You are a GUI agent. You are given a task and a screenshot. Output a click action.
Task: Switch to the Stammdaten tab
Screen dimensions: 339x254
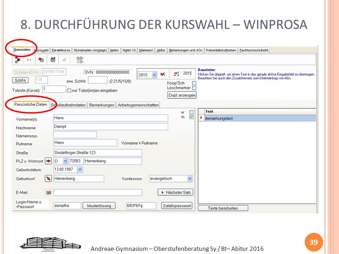[22, 50]
